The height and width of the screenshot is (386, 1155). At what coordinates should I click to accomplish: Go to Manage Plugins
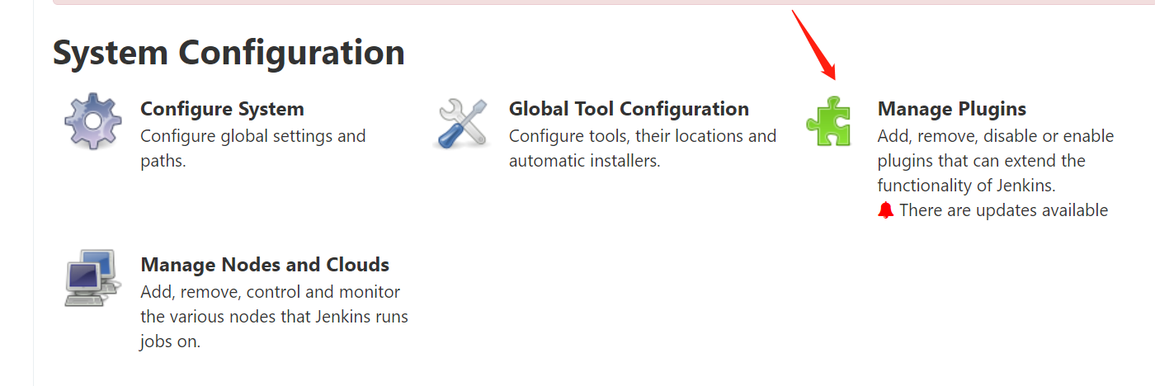pyautogui.click(x=951, y=109)
